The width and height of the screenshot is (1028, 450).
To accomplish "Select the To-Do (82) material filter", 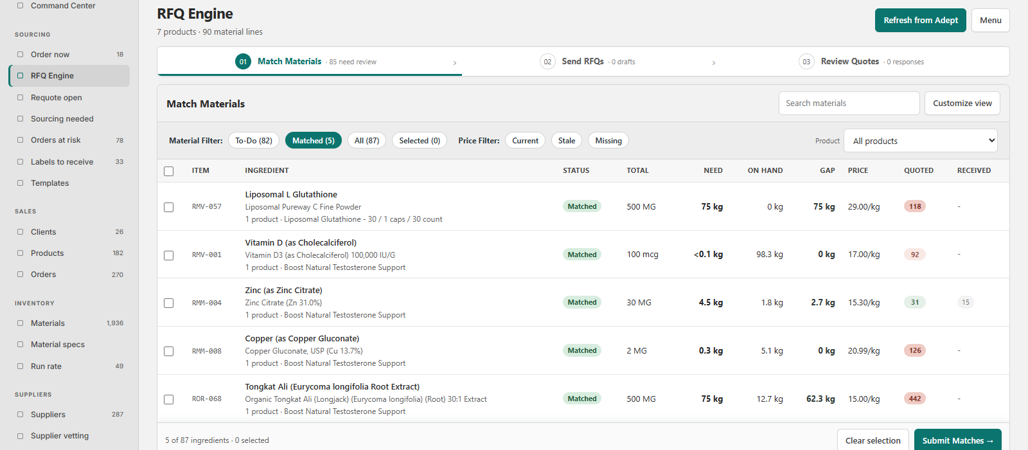I will click(254, 141).
